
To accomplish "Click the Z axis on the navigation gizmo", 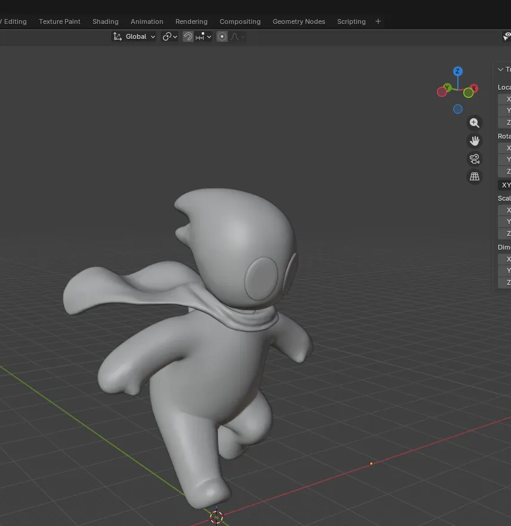I will 458,71.
